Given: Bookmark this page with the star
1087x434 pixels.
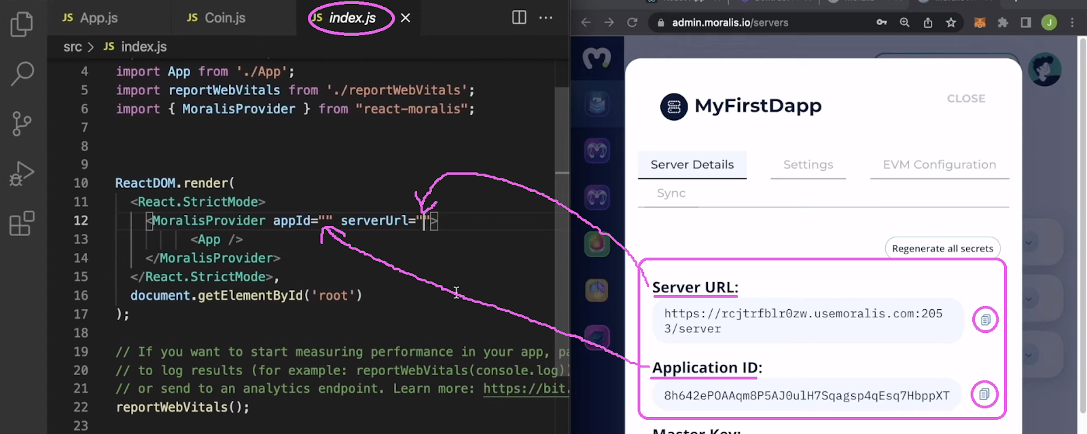Looking at the screenshot, I should (x=951, y=22).
